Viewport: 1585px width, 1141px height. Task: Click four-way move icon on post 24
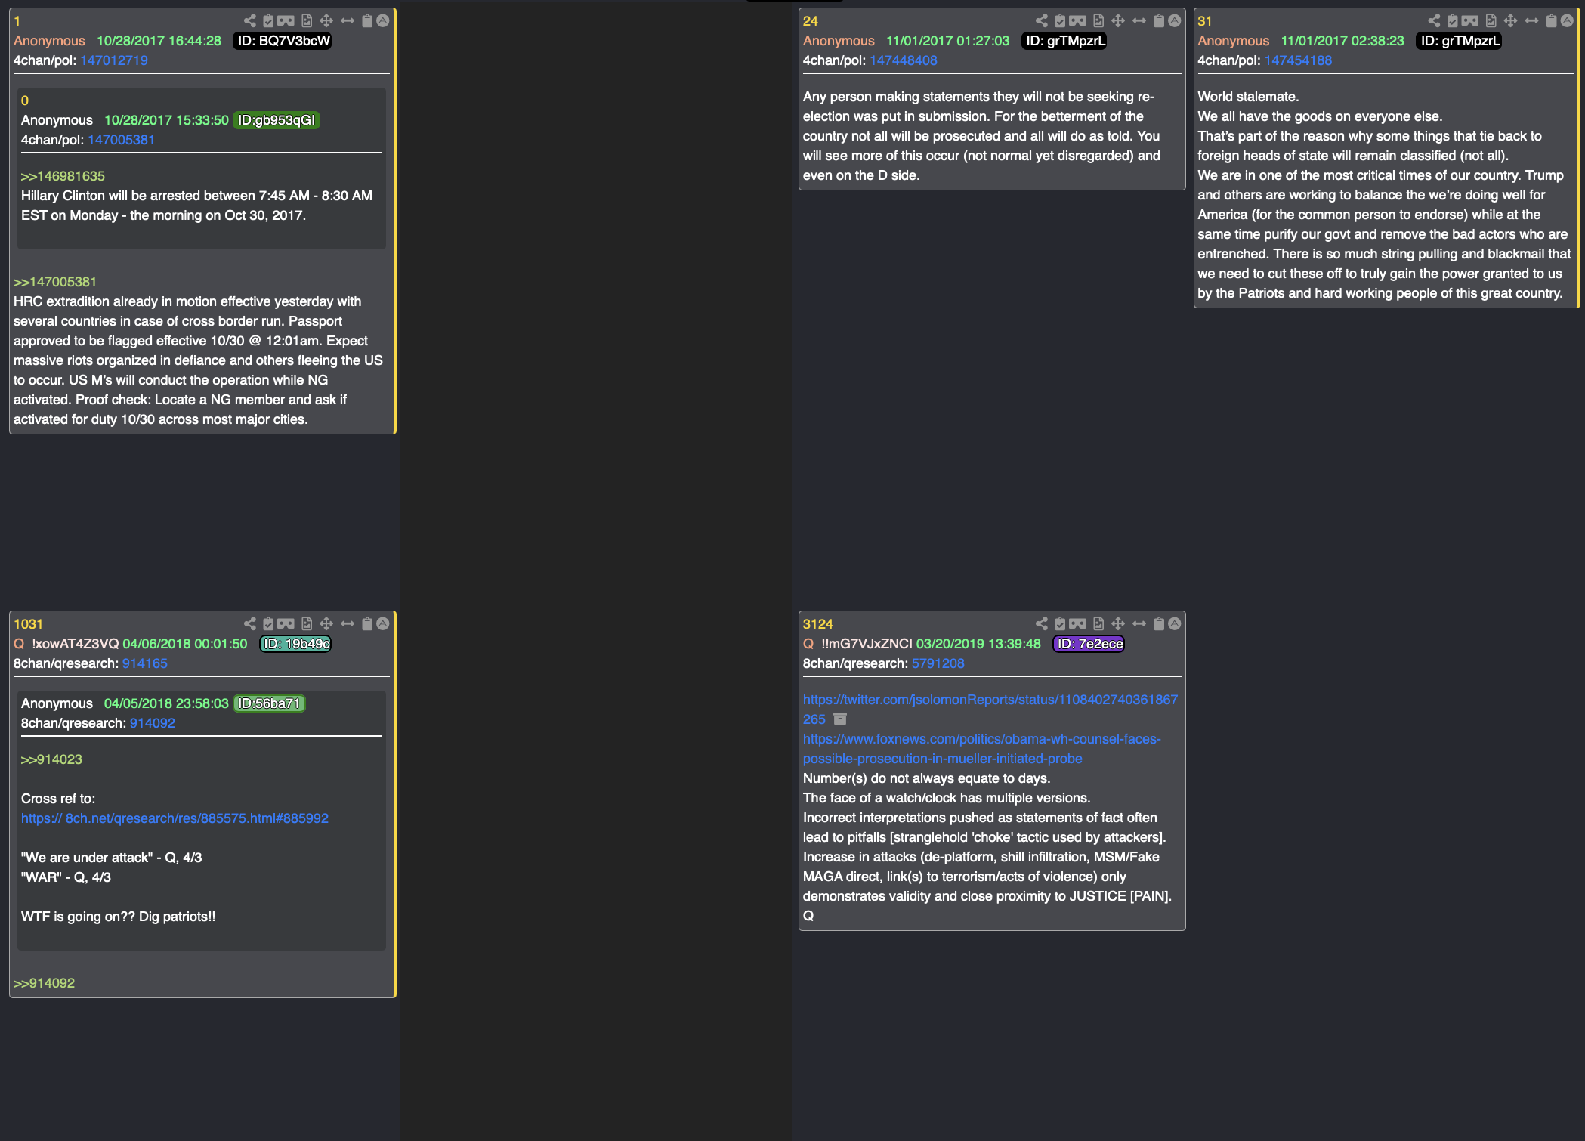point(1118,20)
